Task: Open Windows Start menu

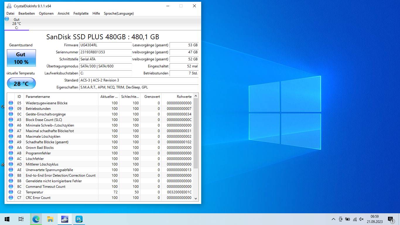Action: tap(7, 219)
